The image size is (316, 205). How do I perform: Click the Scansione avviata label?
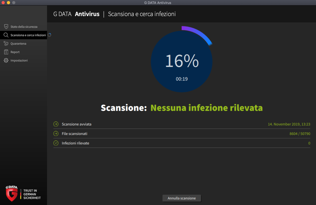click(x=76, y=124)
